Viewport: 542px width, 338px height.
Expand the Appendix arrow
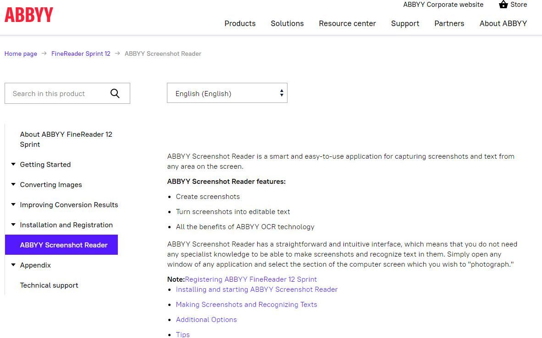point(13,265)
